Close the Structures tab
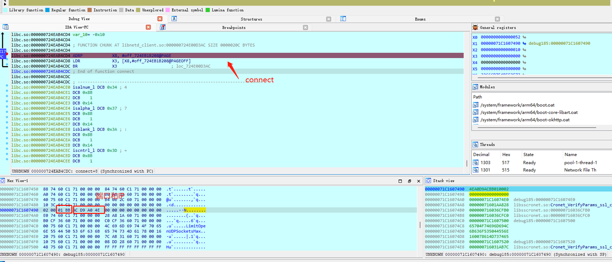This screenshot has height=262, width=612. pos(329,19)
